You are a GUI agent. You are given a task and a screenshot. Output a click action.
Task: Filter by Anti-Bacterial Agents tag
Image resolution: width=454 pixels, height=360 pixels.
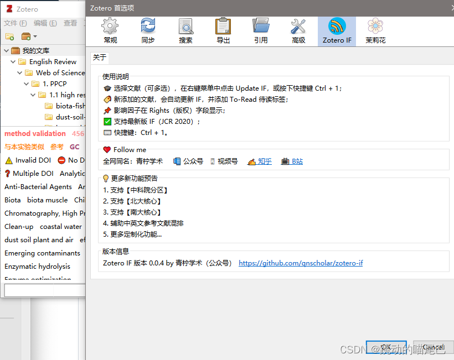pos(38,187)
